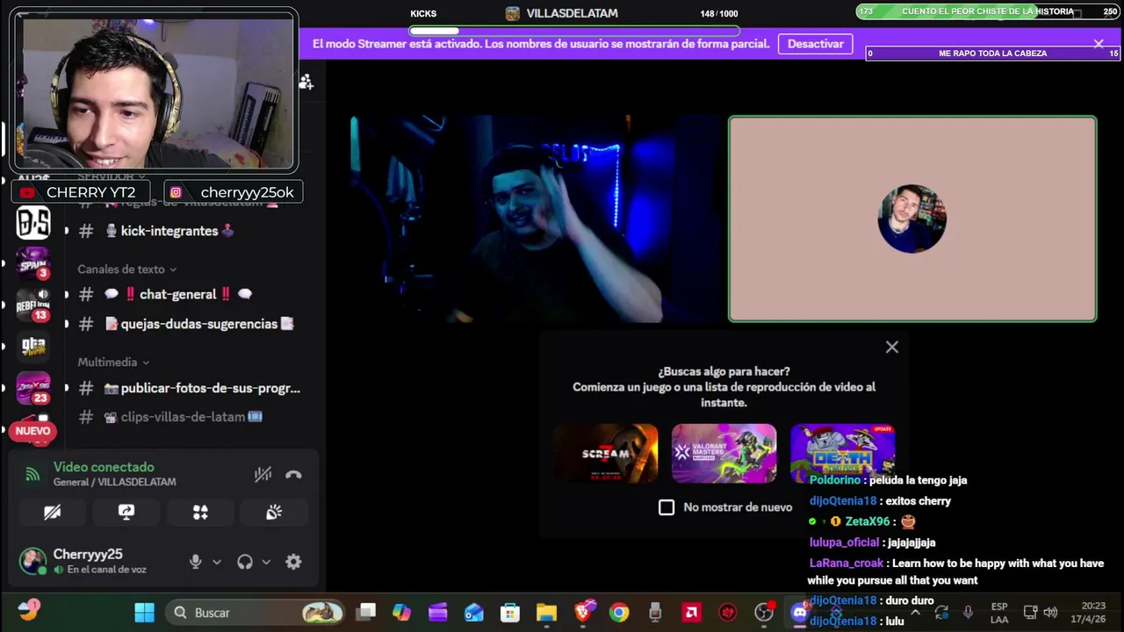The width and height of the screenshot is (1124, 632).
Task: Click the red NUEVO unread badge
Action: click(32, 431)
